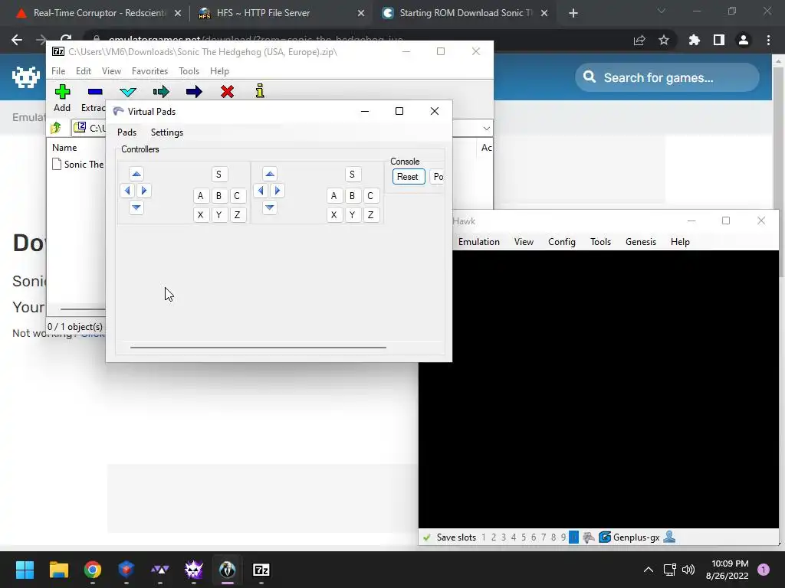The image size is (785, 588).
Task: Click the Name column header in 7-Zip
Action: pyautogui.click(x=64, y=148)
